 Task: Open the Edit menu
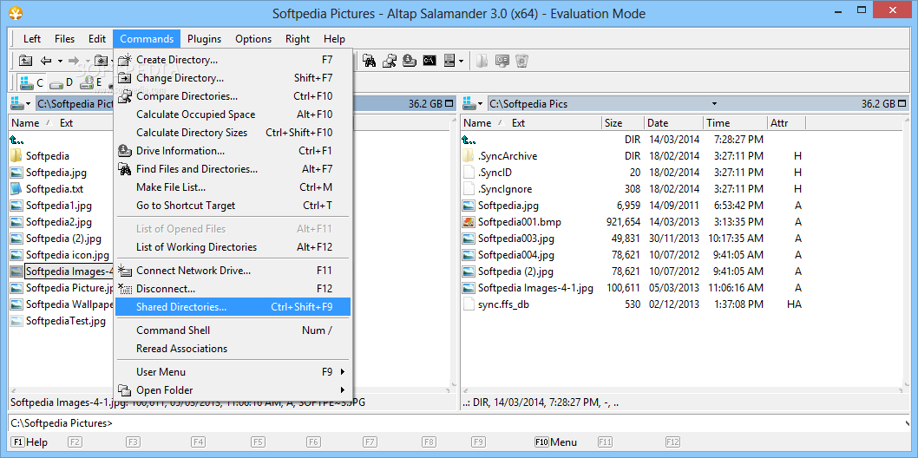97,39
